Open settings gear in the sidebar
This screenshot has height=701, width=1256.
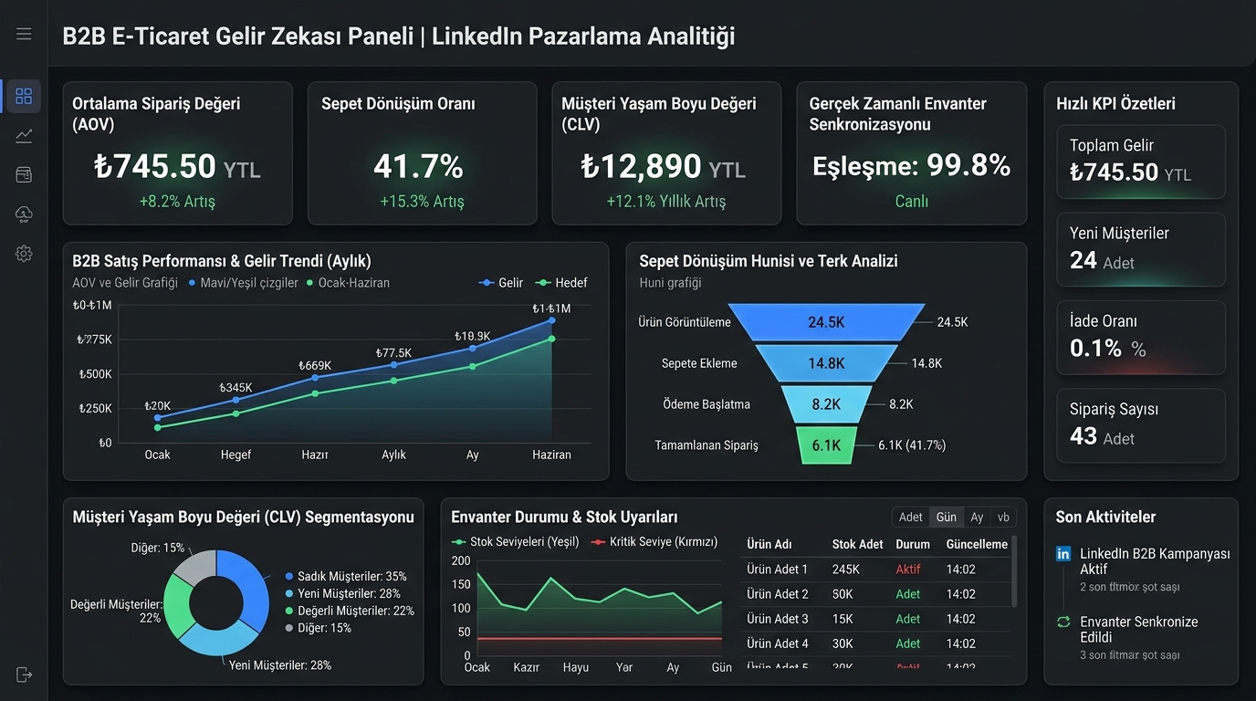click(x=24, y=254)
